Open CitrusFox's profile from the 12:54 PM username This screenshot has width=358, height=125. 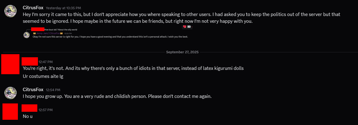pos(33,90)
